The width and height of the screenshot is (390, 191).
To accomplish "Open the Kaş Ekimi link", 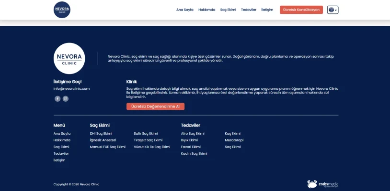I will pyautogui.click(x=233, y=134).
